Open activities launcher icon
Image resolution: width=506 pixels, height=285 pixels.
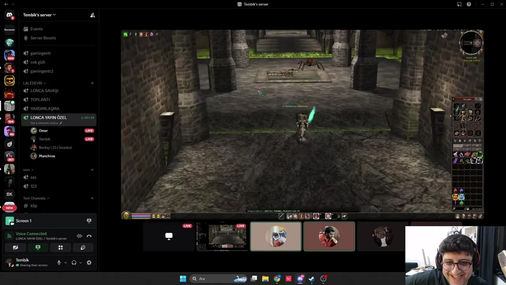click(x=60, y=247)
